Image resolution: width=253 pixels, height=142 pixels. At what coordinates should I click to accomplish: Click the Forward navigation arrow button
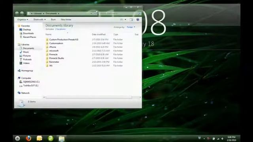point(22,13)
